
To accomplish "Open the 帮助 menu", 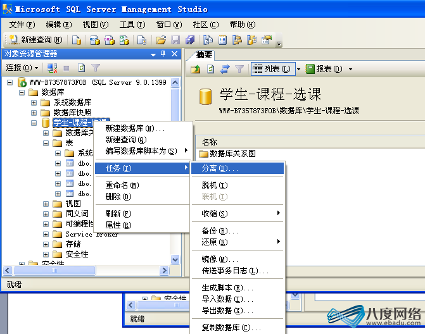I will point(243,25).
